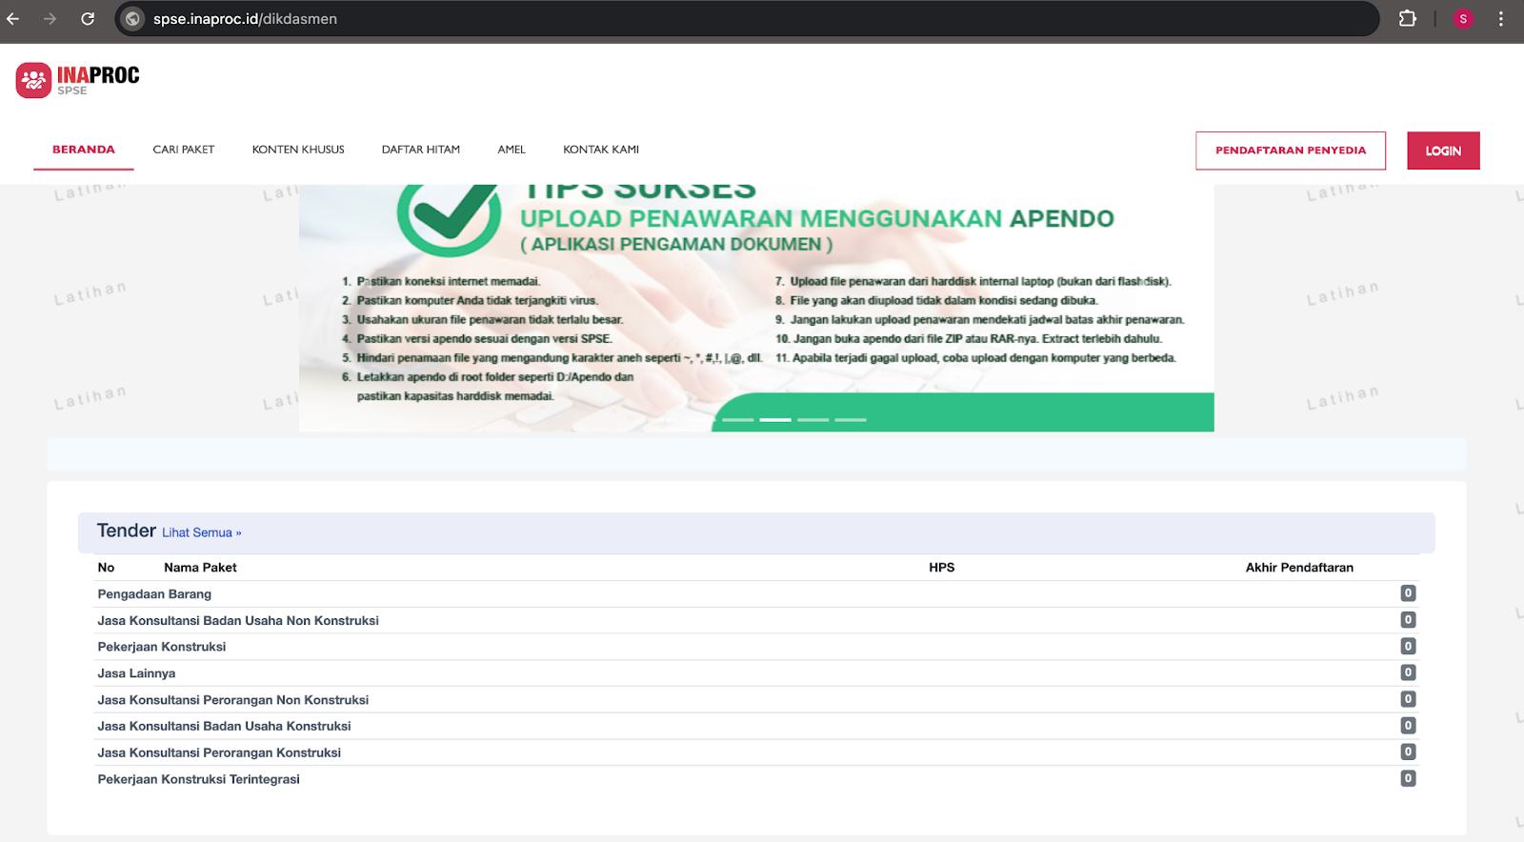Click the Tips Sukses Apendo banner image
Screen dimensions: 1524x842
[x=756, y=309]
